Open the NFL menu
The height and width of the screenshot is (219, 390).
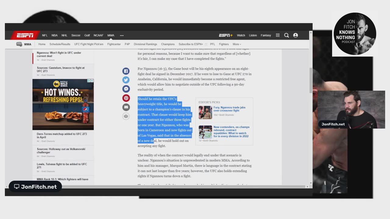(x=45, y=35)
